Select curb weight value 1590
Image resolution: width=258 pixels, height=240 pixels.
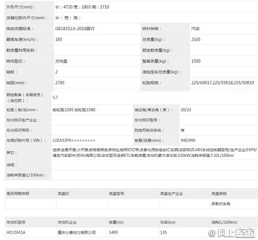point(196,61)
